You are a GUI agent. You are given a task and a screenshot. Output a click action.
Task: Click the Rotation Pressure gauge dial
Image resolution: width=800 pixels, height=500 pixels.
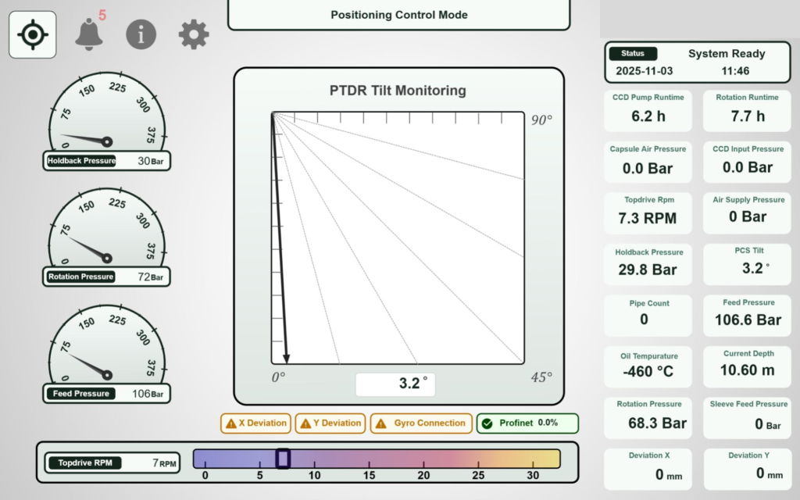[x=107, y=228]
